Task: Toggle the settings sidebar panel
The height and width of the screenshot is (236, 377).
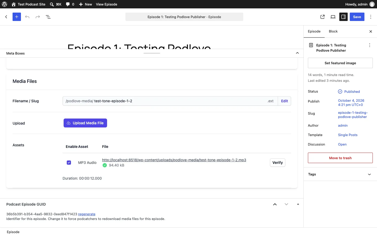Action: pyautogui.click(x=343, y=17)
